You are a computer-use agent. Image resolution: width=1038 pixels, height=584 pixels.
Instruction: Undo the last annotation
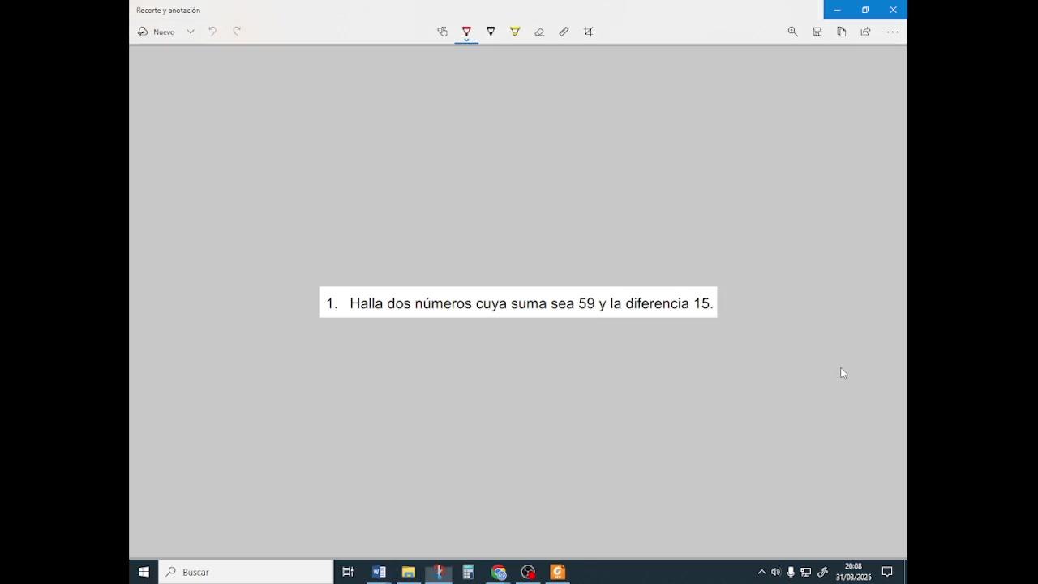pos(212,32)
